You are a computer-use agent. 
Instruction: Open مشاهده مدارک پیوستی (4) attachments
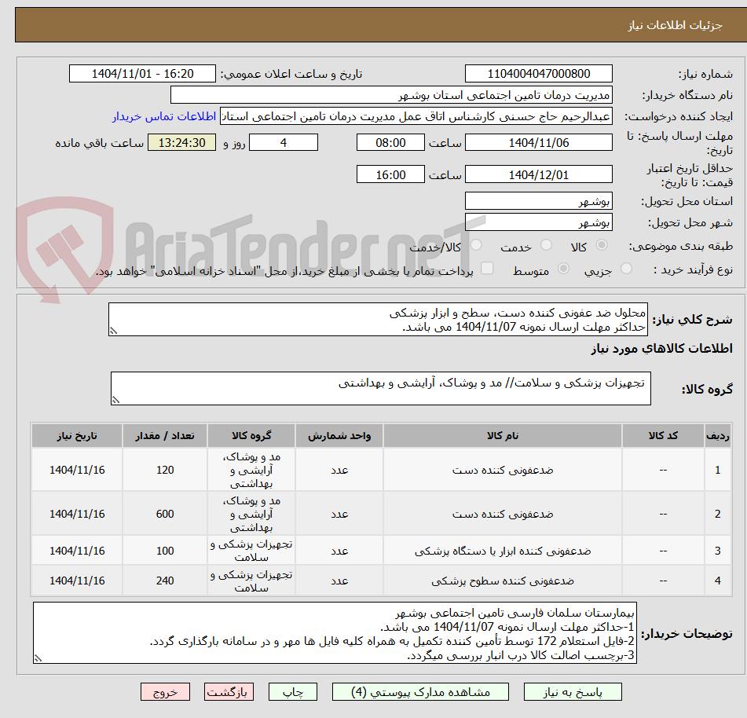(420, 692)
